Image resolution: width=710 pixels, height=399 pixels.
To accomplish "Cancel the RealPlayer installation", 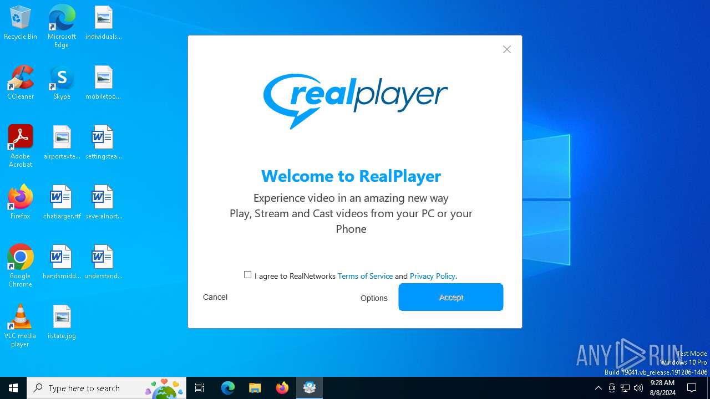I will (215, 297).
